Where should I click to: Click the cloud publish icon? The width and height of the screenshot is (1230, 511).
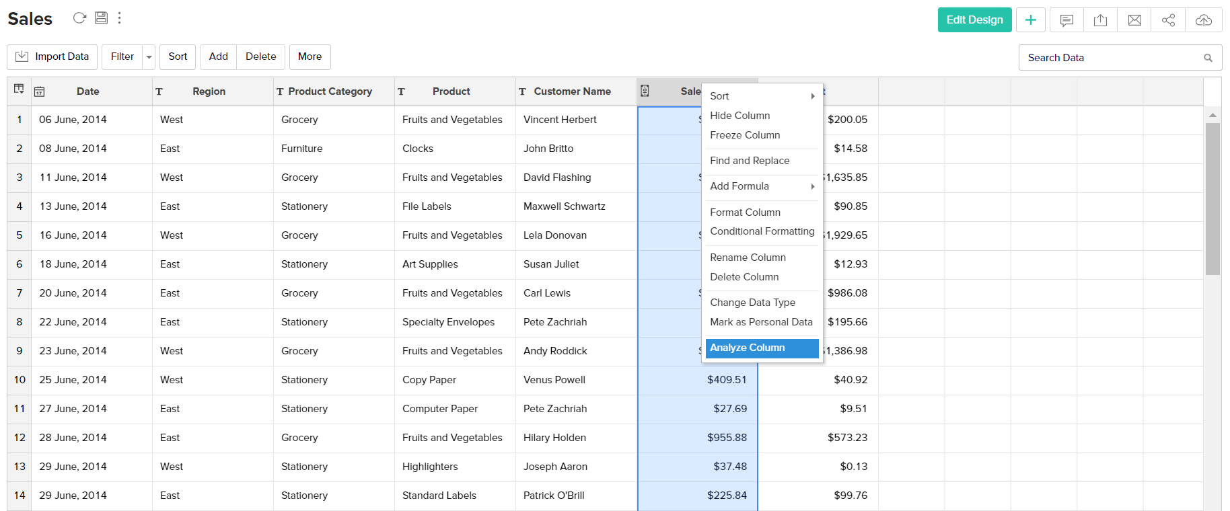click(1204, 20)
